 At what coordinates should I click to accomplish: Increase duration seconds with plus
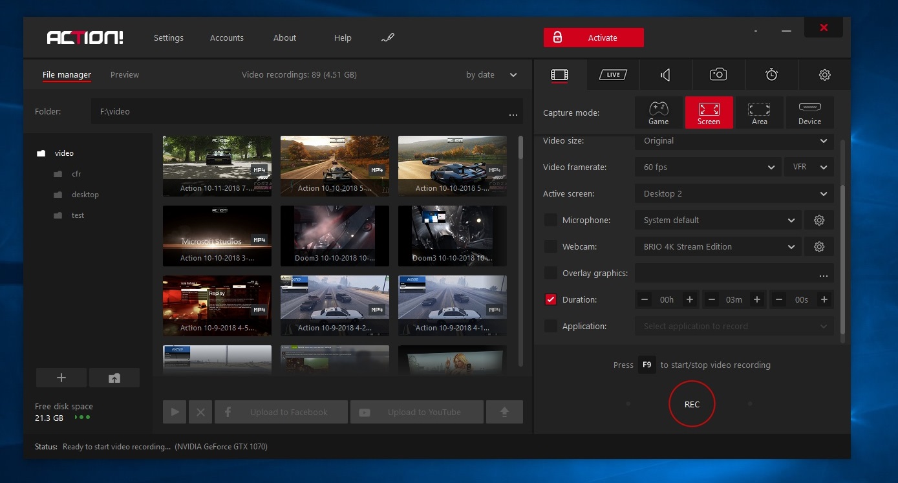(x=824, y=300)
